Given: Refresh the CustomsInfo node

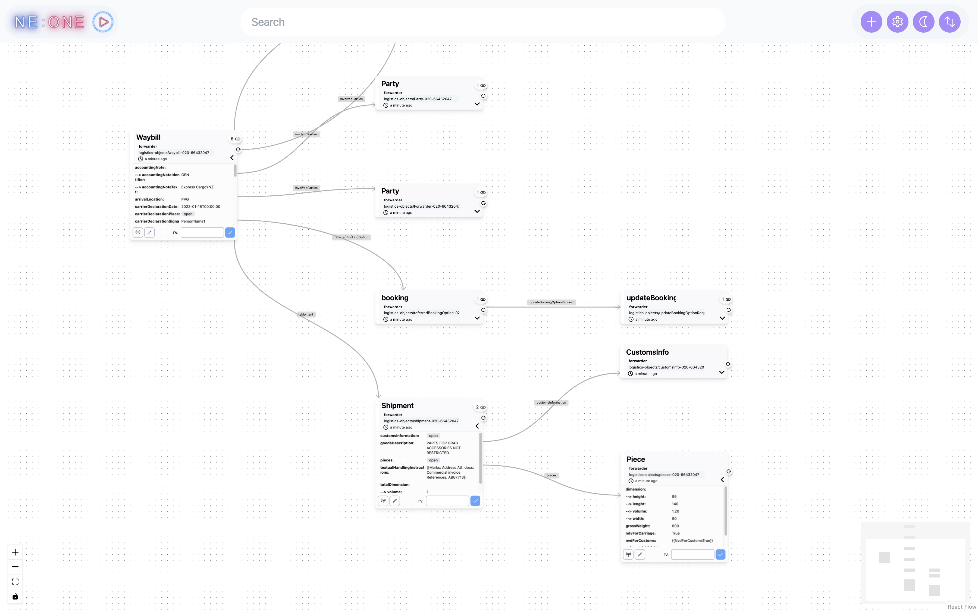Looking at the screenshot, I should point(728,364).
